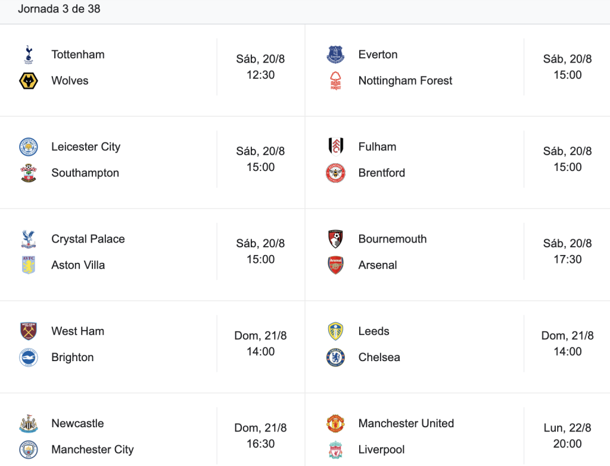Select the Southampton team name
The height and width of the screenshot is (466, 610).
(85, 173)
